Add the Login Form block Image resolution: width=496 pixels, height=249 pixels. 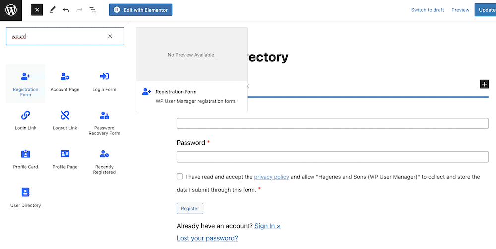pyautogui.click(x=104, y=84)
